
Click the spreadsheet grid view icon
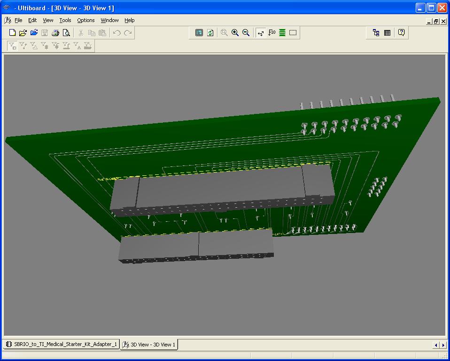coord(388,33)
